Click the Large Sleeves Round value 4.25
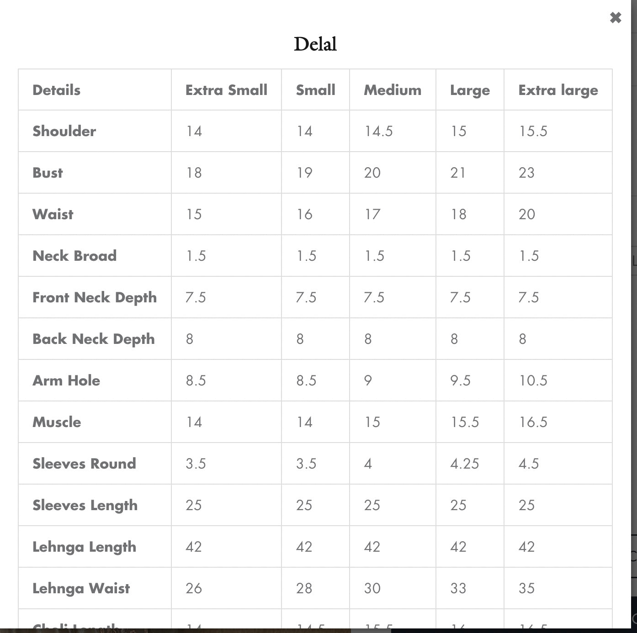The image size is (637, 633). tap(464, 464)
